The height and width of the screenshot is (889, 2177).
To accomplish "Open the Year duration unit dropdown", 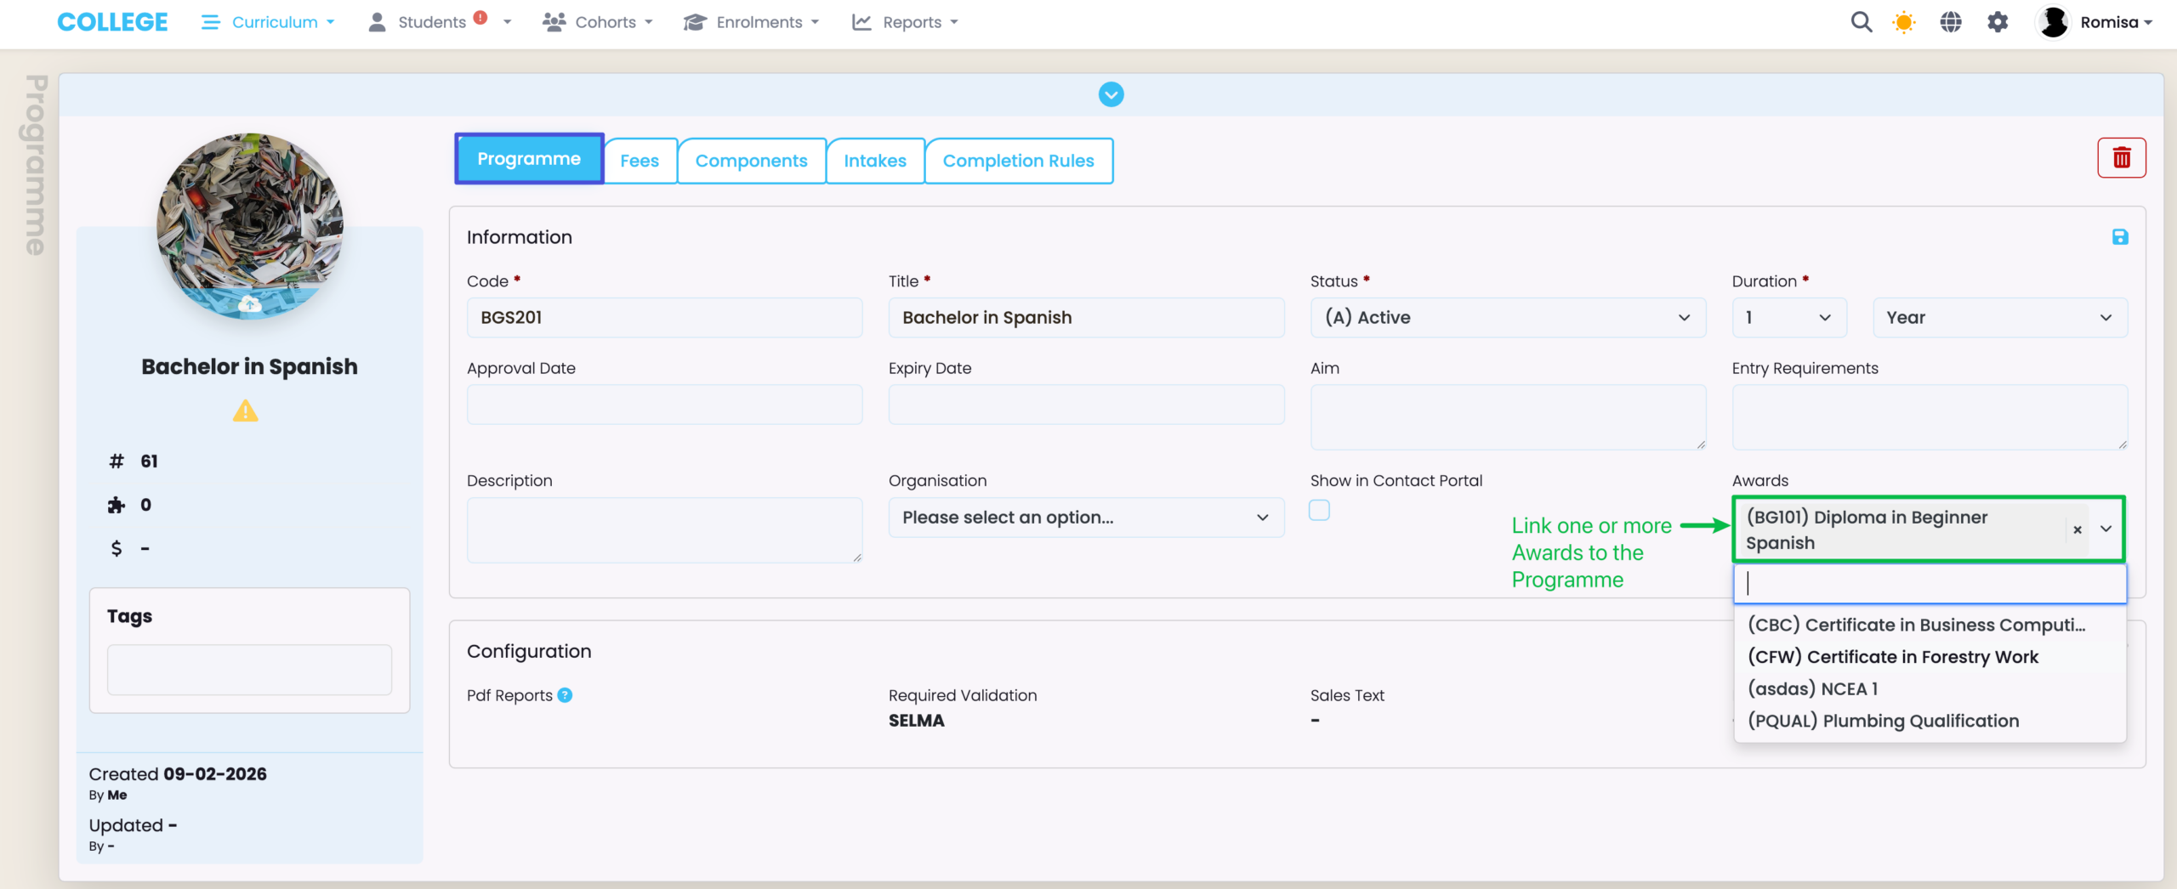I will pos(1999,318).
